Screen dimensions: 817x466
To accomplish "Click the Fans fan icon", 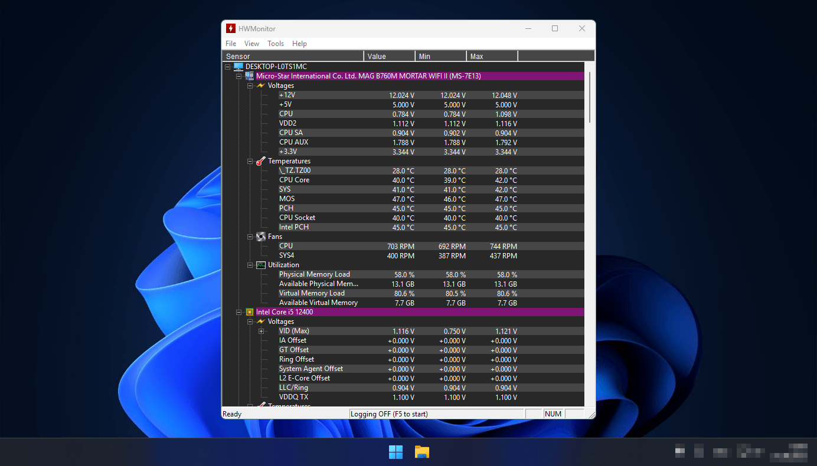I will click(260, 237).
